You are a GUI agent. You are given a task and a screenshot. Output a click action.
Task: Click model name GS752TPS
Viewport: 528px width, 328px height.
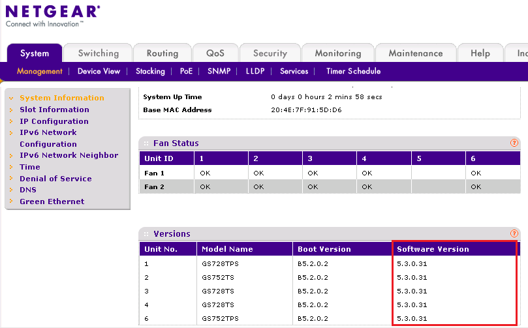pos(220,319)
